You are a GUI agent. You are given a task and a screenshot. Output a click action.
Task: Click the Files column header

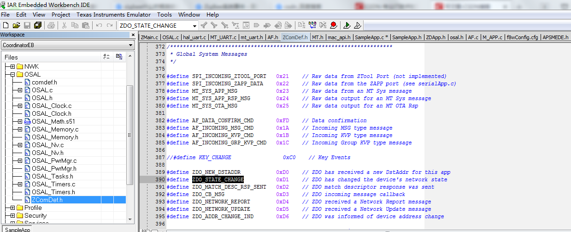(x=11, y=57)
